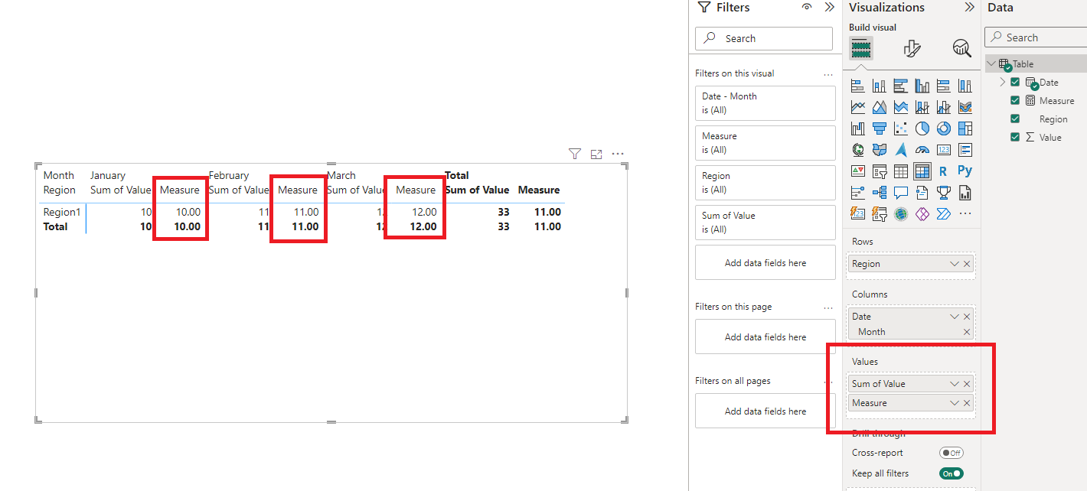Click the Filters pane Search box
The height and width of the screenshot is (491, 1087).
pyautogui.click(x=764, y=38)
